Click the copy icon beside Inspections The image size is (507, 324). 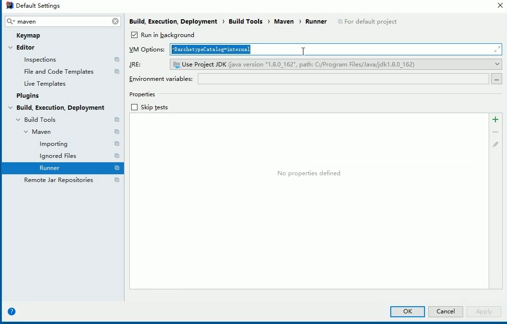tap(117, 60)
